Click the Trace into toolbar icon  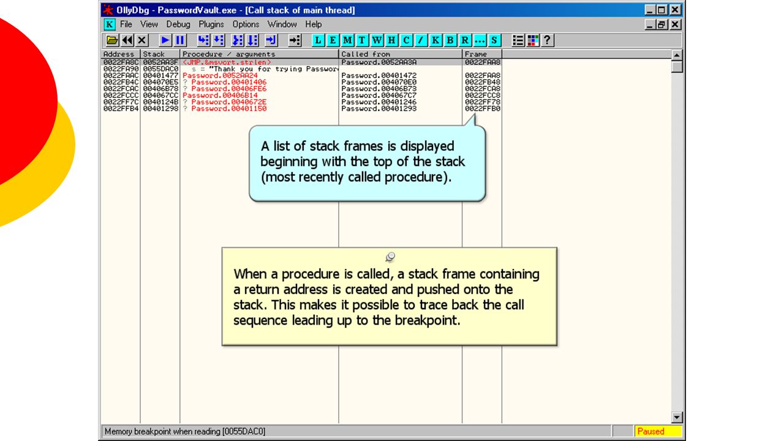point(238,40)
